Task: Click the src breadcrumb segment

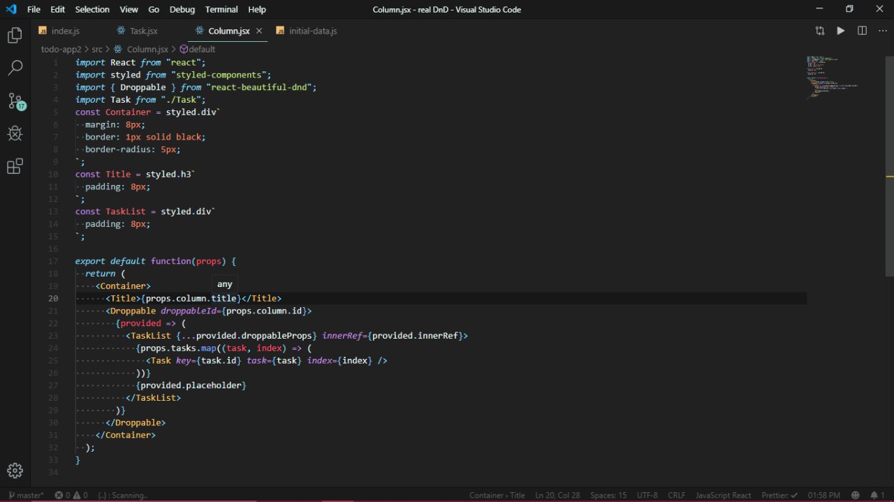Action: [97, 50]
